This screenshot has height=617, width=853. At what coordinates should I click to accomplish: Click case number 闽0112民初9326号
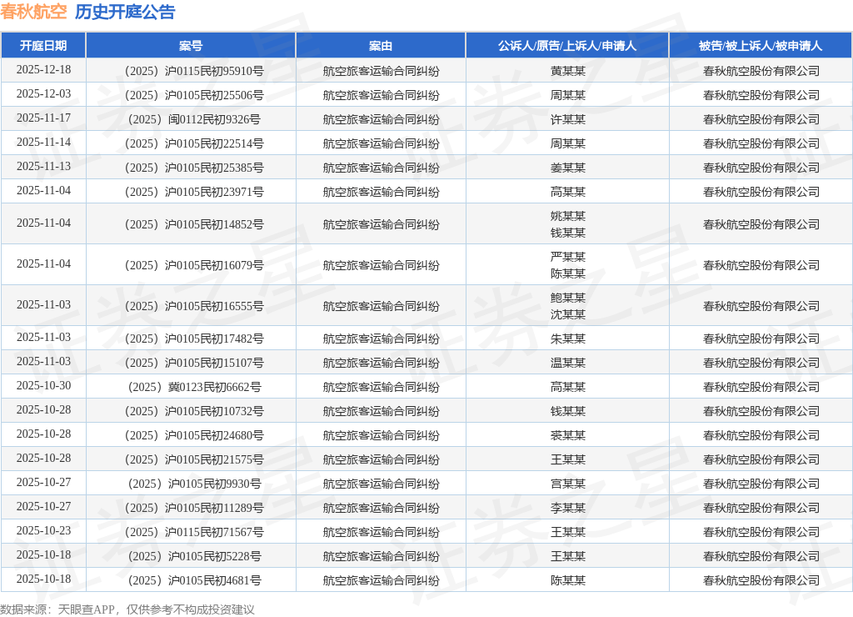[x=194, y=119]
